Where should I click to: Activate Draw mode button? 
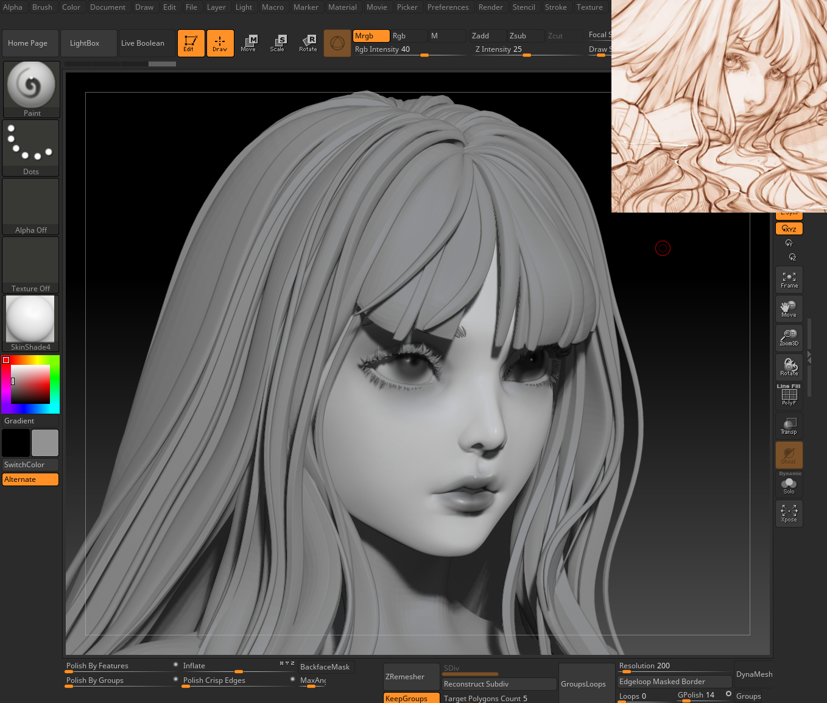(220, 43)
